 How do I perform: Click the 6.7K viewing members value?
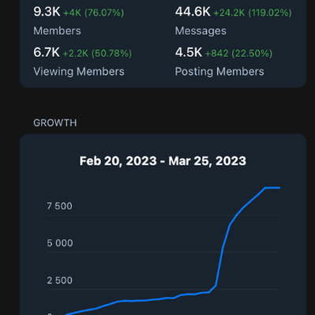(47, 52)
